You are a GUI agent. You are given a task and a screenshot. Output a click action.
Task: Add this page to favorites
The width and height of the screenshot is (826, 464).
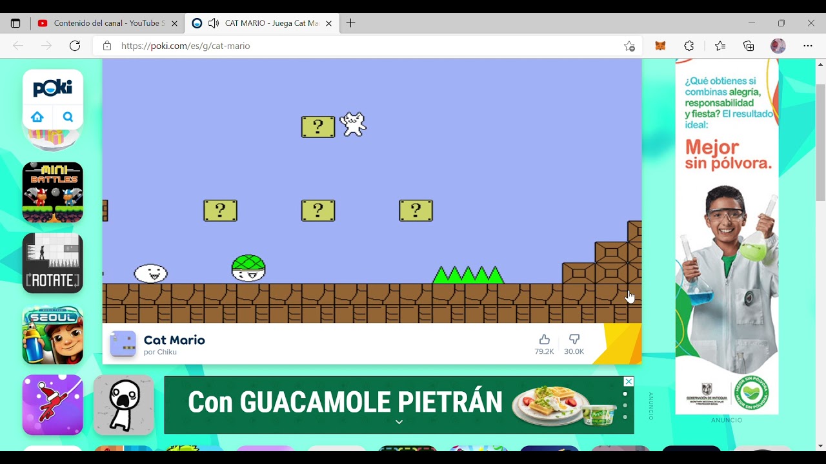(629, 46)
